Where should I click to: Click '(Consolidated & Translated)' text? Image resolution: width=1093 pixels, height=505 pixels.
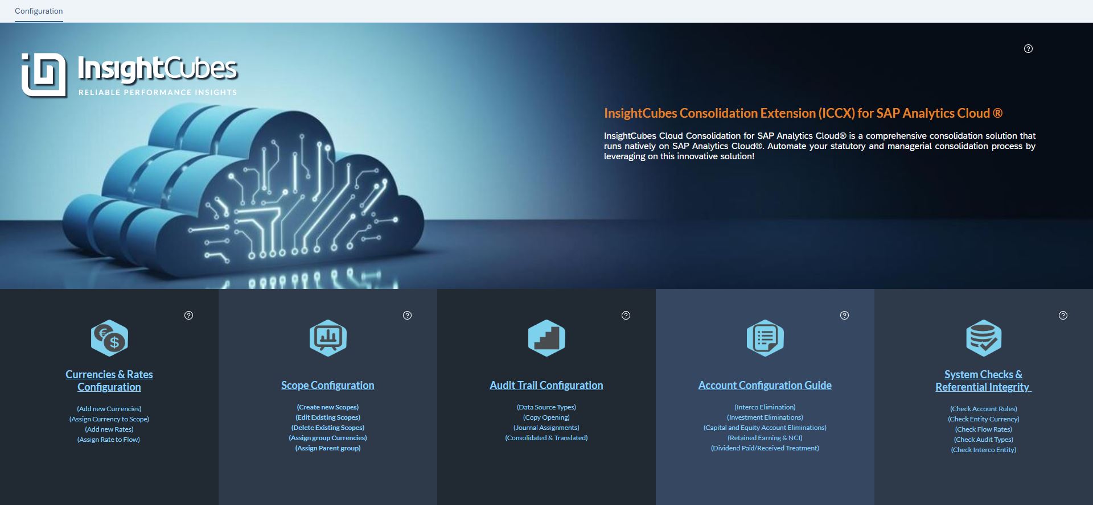click(x=546, y=438)
